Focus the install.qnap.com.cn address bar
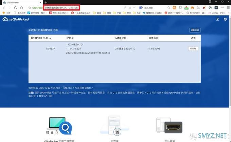231x142 pixels. click(x=61, y=8)
